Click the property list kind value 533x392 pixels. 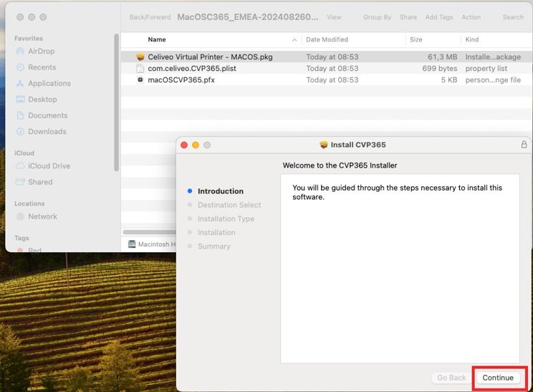pyautogui.click(x=486, y=68)
